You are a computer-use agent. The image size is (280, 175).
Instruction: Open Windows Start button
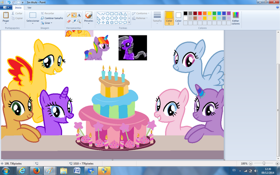point(6,171)
